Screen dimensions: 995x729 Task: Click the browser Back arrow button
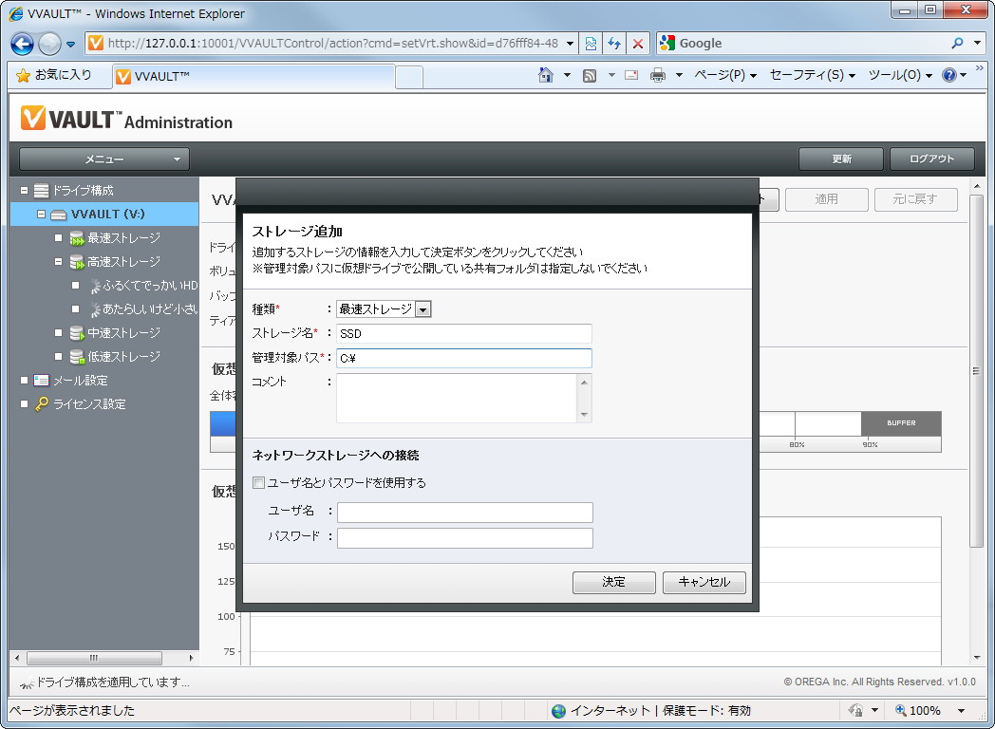(x=22, y=44)
